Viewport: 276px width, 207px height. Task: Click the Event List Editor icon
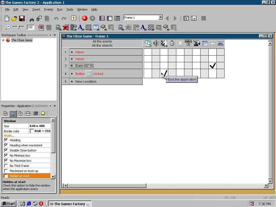tap(41, 27)
